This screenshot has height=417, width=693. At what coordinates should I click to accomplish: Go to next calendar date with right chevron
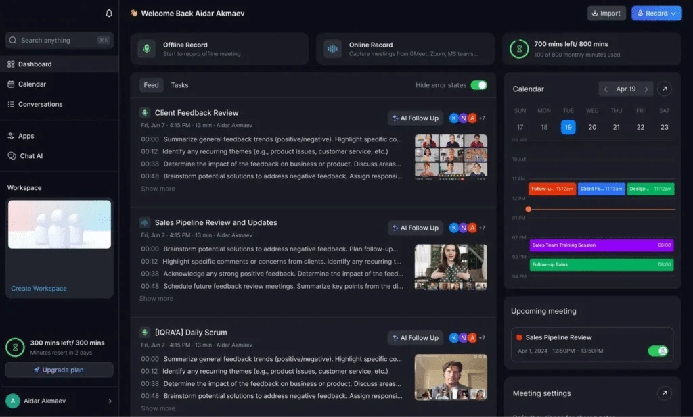(x=646, y=89)
